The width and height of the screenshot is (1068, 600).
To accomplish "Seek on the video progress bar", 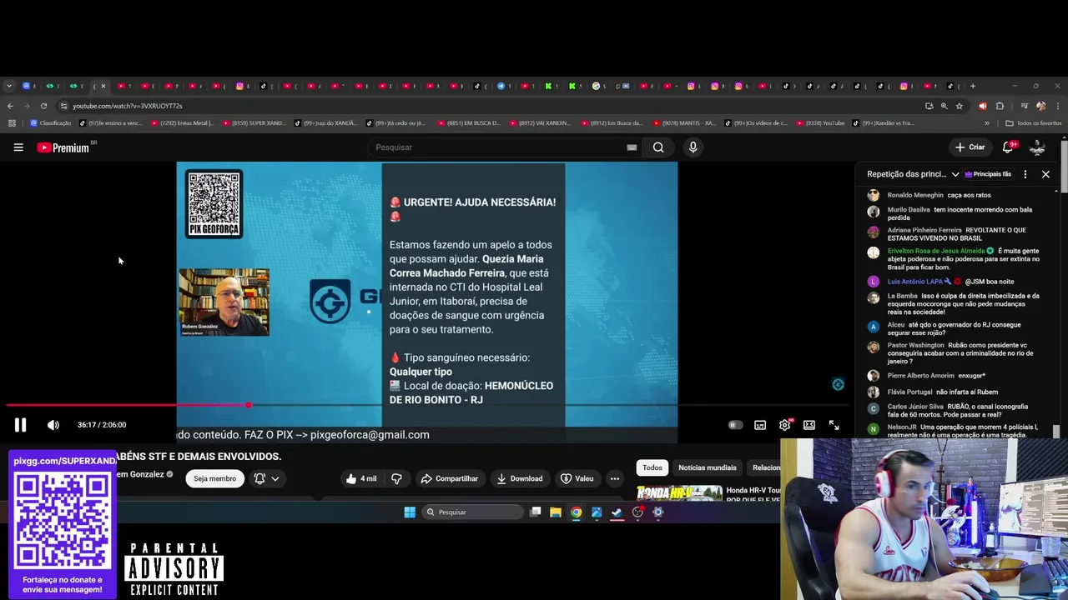I will [426, 405].
